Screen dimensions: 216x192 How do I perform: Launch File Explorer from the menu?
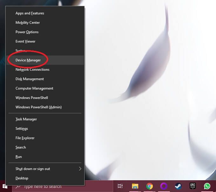(45, 138)
